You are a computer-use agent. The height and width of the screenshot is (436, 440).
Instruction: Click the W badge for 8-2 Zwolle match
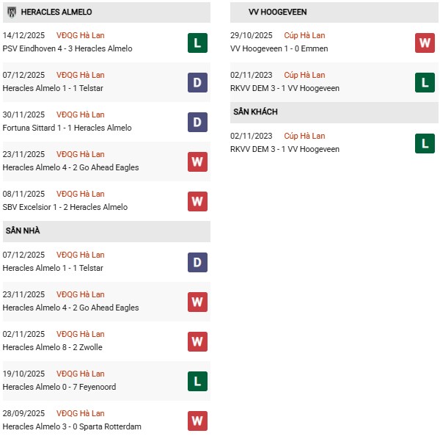tap(197, 341)
